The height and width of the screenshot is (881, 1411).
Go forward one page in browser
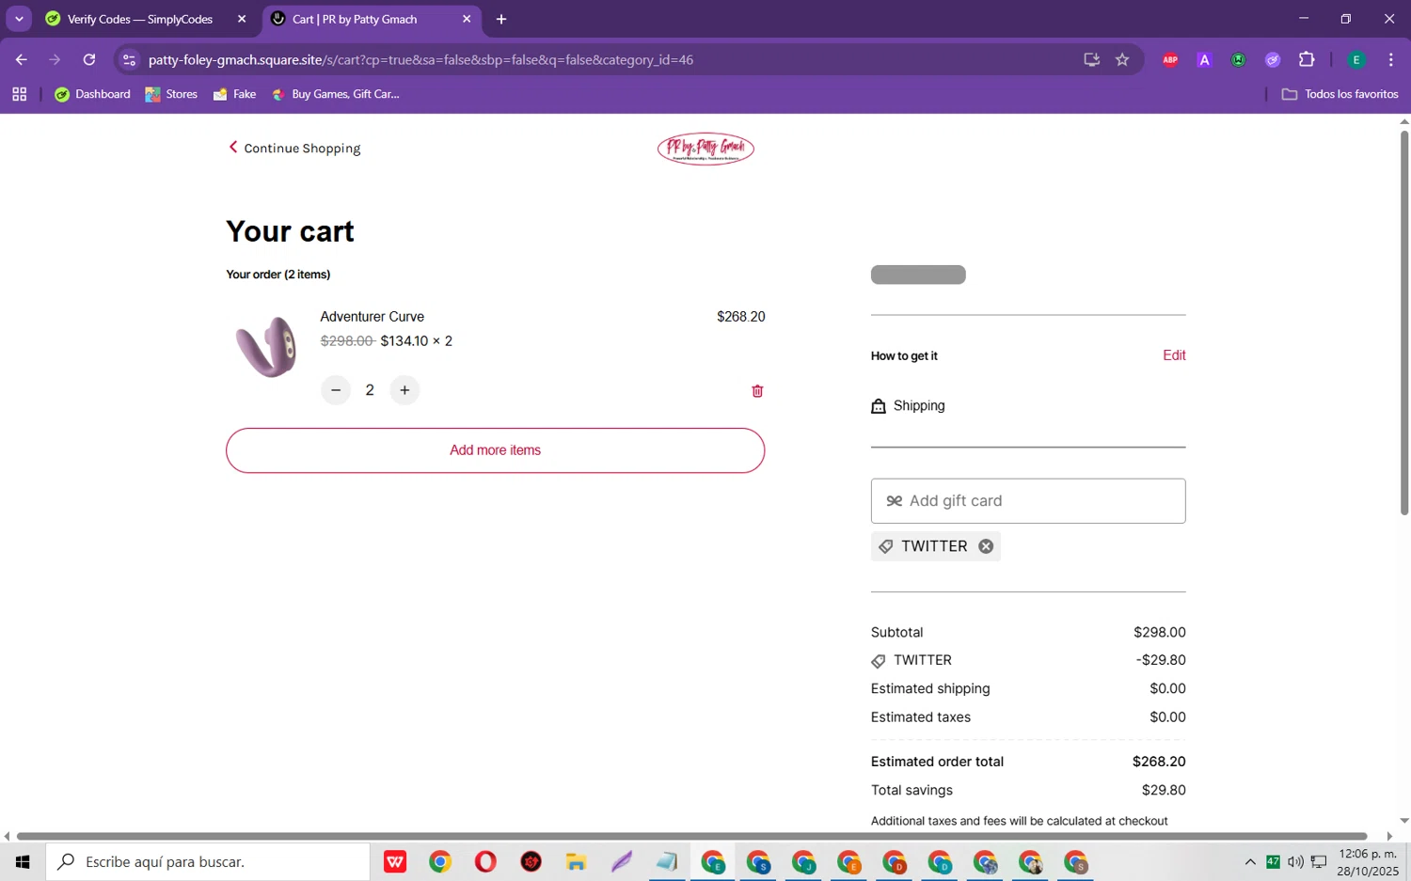click(55, 59)
